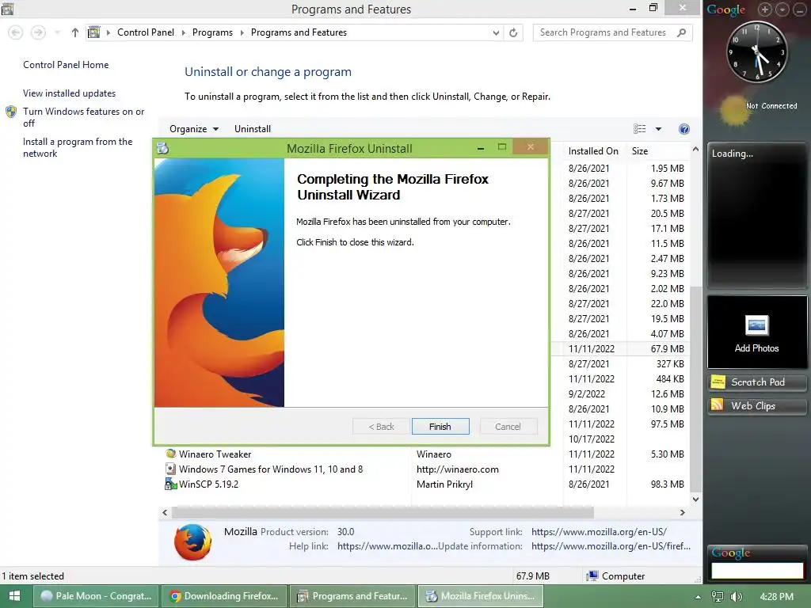Screen dimensions: 811x608
Task: Go up one level with up arrow
Action: [75, 32]
